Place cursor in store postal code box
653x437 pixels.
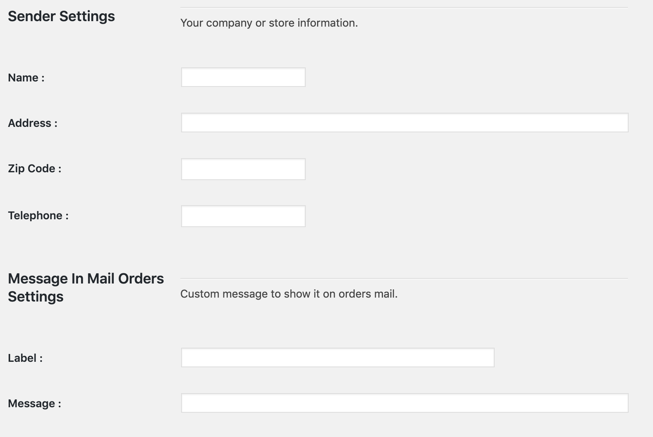243,169
